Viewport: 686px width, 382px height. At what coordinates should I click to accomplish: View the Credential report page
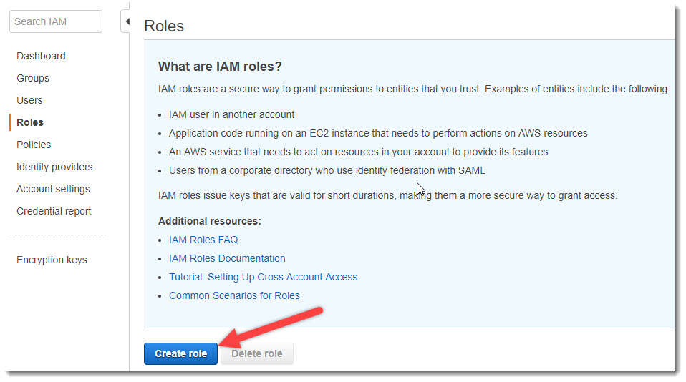pos(54,211)
